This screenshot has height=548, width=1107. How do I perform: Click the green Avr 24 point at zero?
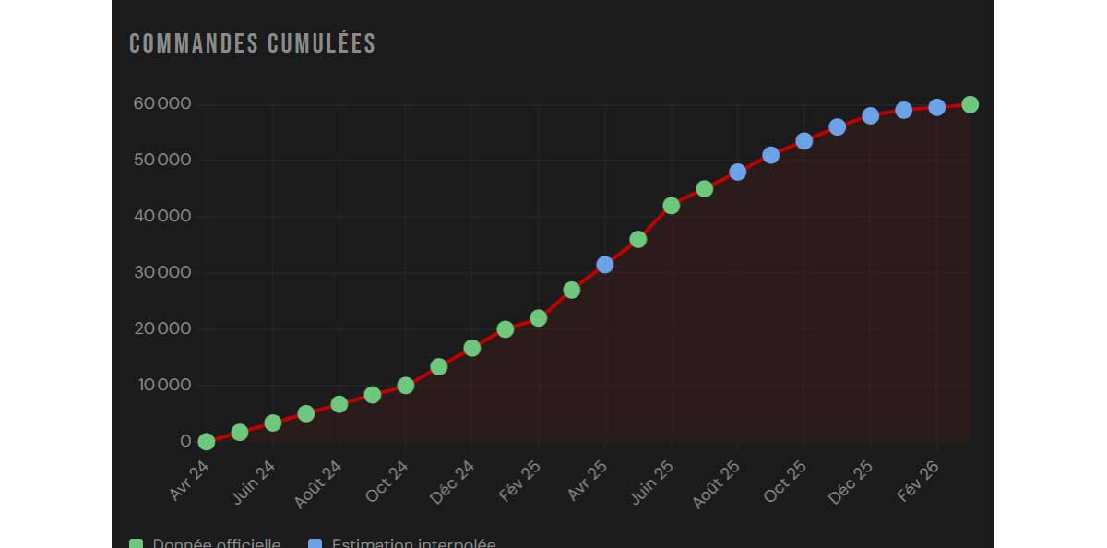pyautogui.click(x=207, y=442)
